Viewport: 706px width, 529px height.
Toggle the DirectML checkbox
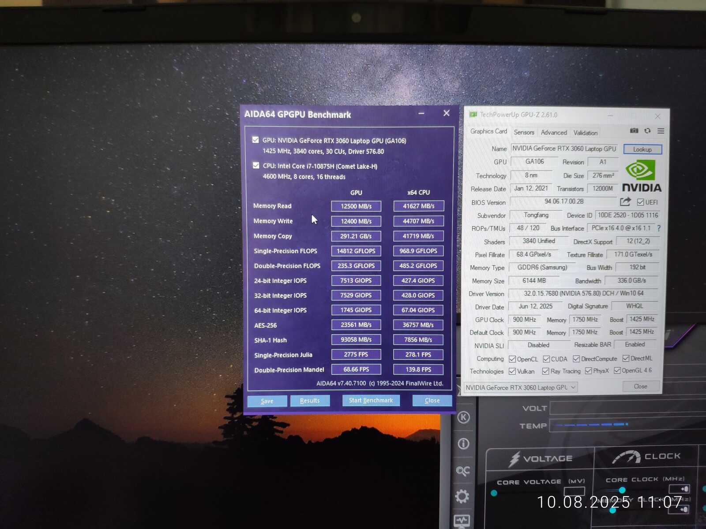626,358
